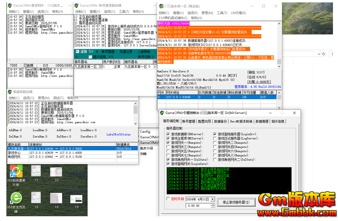This screenshot has width=338, height=221.
Task: Open the 360系统重装大师 desktop icon
Action: pos(16,171)
